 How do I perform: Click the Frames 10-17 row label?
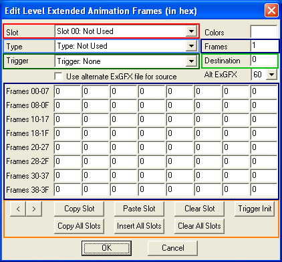click(27, 119)
